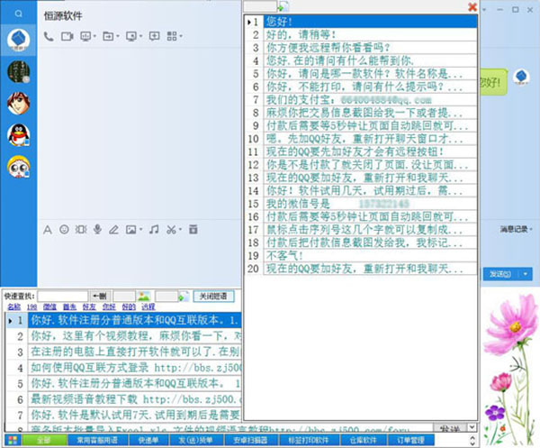
Task: Open the screenshot scissors dropdown
Action: (x=180, y=230)
